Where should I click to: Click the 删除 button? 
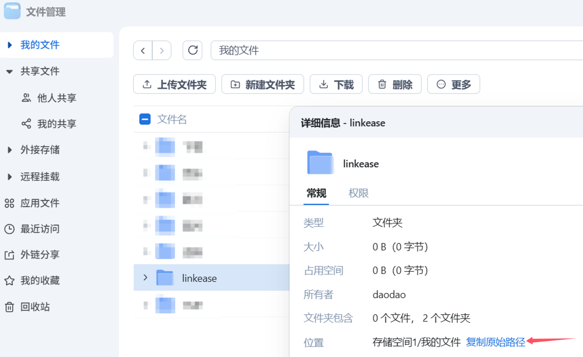tap(395, 84)
